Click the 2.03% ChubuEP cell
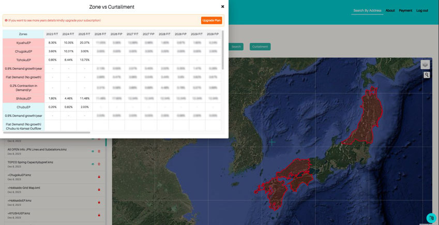The image size is (439, 225). click(x=84, y=107)
